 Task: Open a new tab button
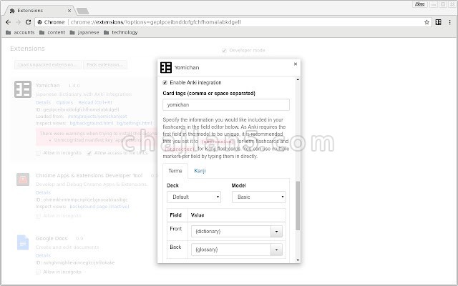[x=83, y=11]
